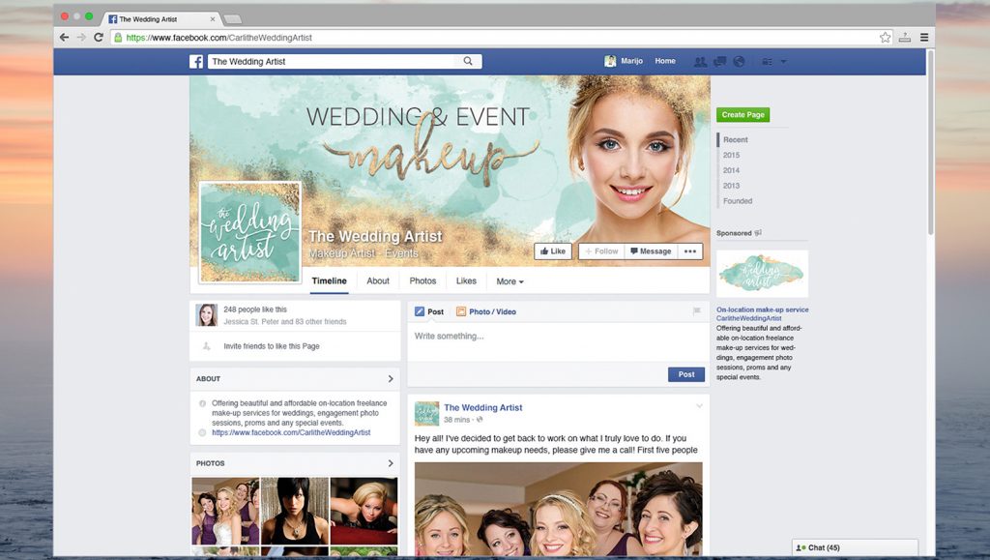Screen dimensions: 990x560
Task: Open Friend Requests icon in header
Action: pos(700,61)
